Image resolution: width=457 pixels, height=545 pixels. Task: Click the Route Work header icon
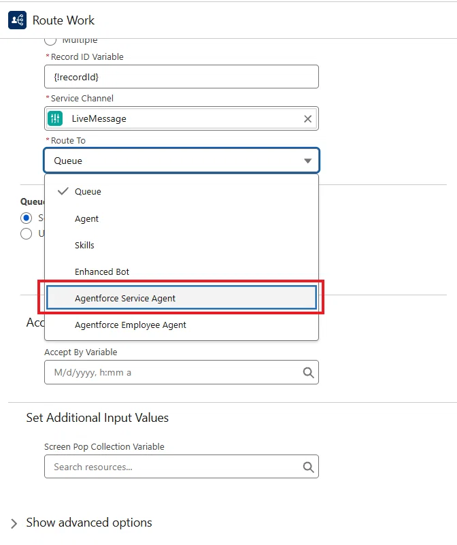tap(17, 20)
